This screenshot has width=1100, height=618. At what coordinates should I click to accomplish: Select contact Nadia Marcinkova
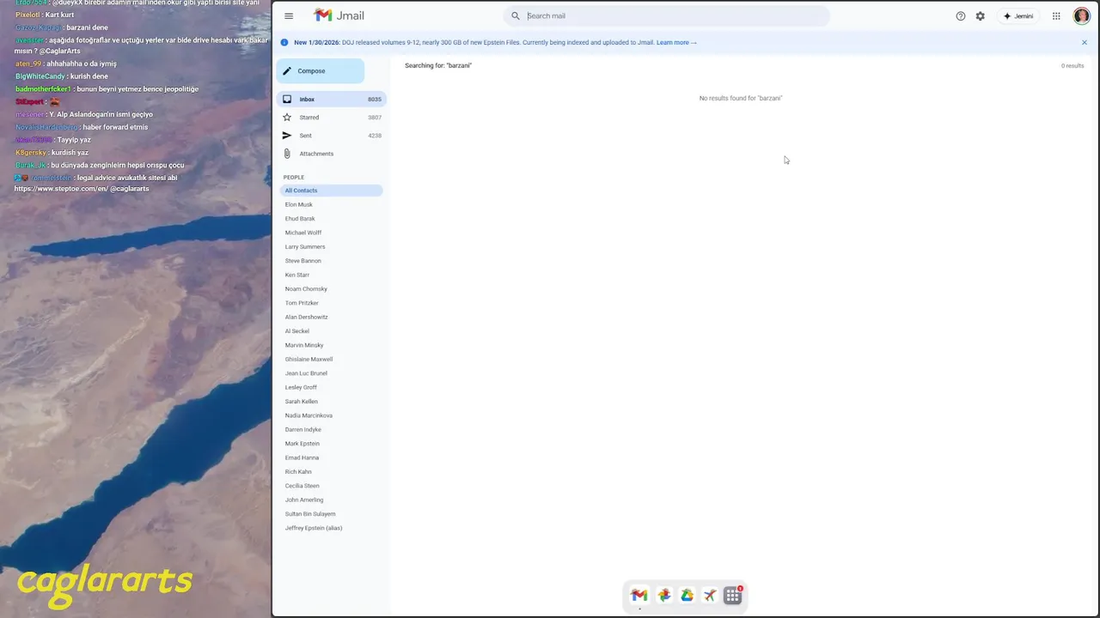tap(309, 415)
